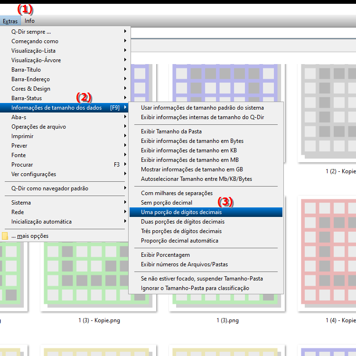
Task: Toggle Exibir Tamanho da Pasta
Action: pos(206,131)
